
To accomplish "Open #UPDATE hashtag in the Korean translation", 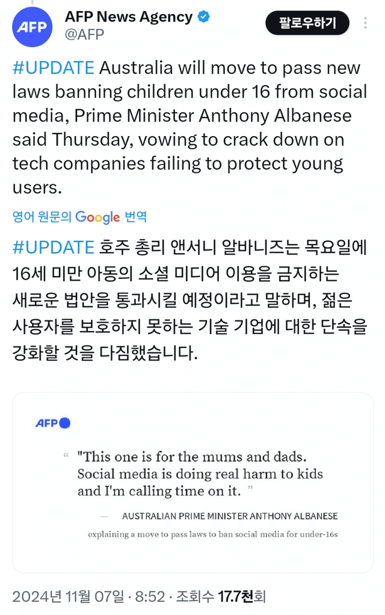I will point(53,248).
